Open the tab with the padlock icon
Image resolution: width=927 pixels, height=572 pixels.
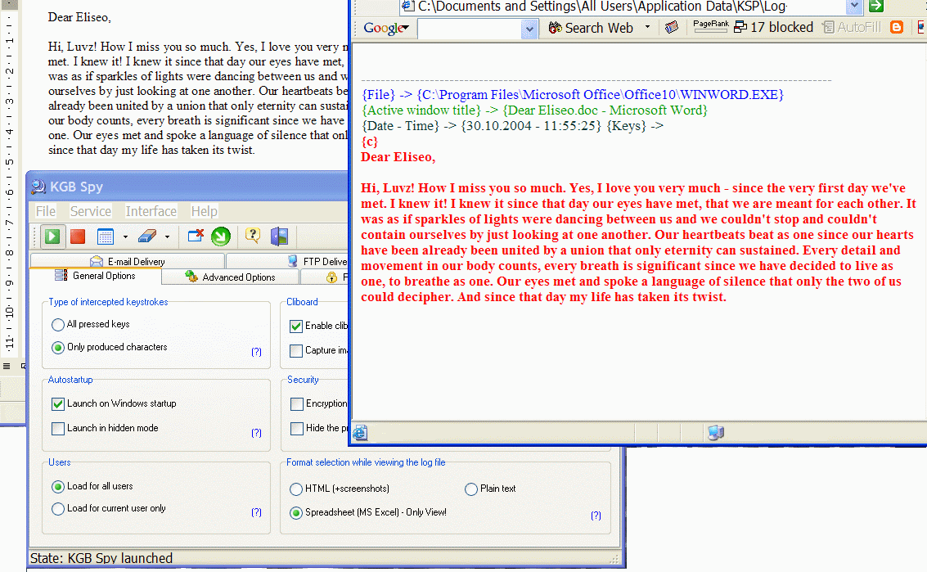326,277
